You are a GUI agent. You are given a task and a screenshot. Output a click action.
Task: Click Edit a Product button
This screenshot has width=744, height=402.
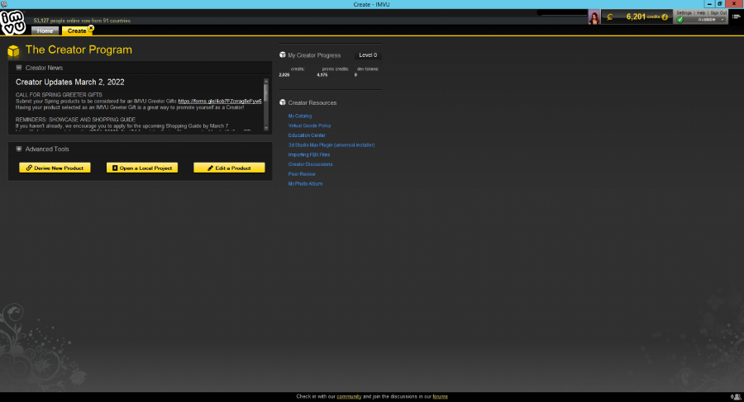pos(229,168)
